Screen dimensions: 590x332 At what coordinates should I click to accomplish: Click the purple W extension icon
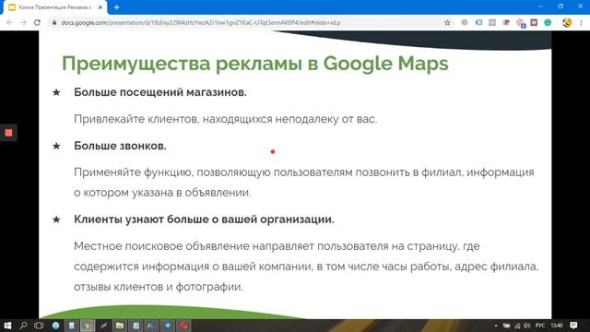pos(534,22)
